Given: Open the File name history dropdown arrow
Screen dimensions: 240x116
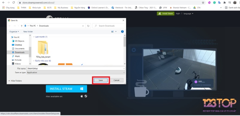Looking at the screenshot, I should point(124,68).
